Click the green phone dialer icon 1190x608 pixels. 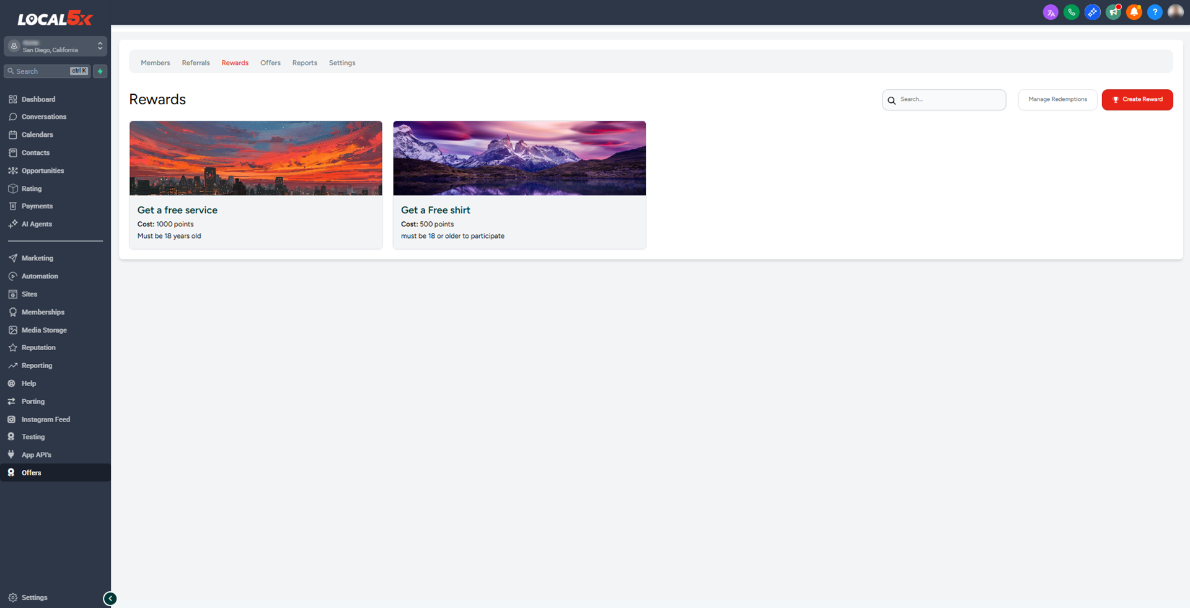(1071, 12)
